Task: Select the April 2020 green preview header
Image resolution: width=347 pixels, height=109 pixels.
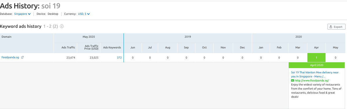Action: point(317,65)
